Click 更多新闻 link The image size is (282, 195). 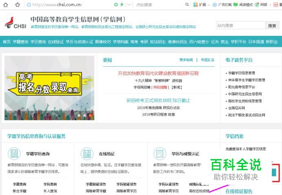[x=186, y=60]
